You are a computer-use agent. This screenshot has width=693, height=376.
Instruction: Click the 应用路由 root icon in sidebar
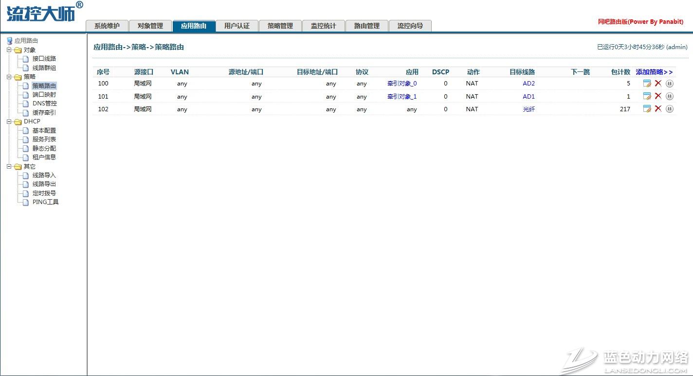[9, 41]
